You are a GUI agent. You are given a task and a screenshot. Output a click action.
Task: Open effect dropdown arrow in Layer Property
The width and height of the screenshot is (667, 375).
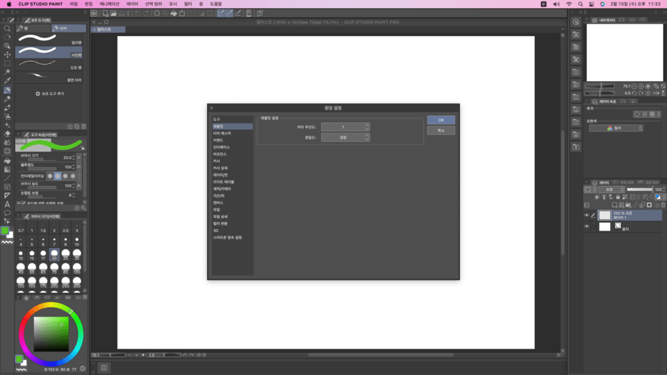pyautogui.click(x=659, y=115)
